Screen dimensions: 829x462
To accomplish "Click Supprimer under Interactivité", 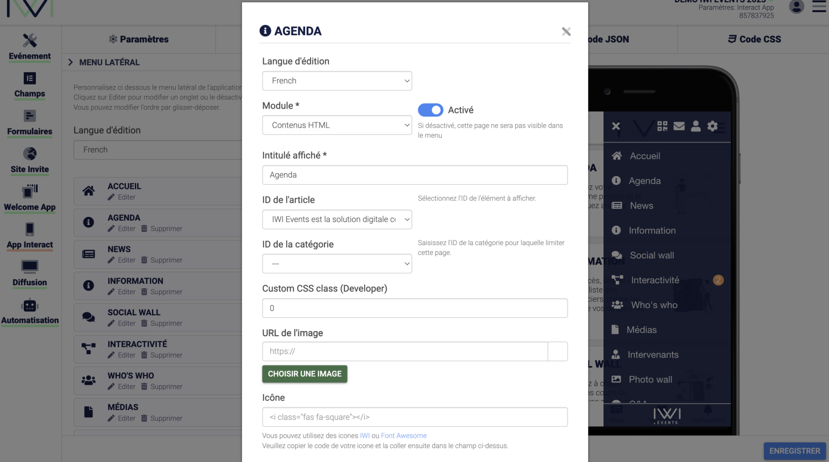I will tap(161, 355).
